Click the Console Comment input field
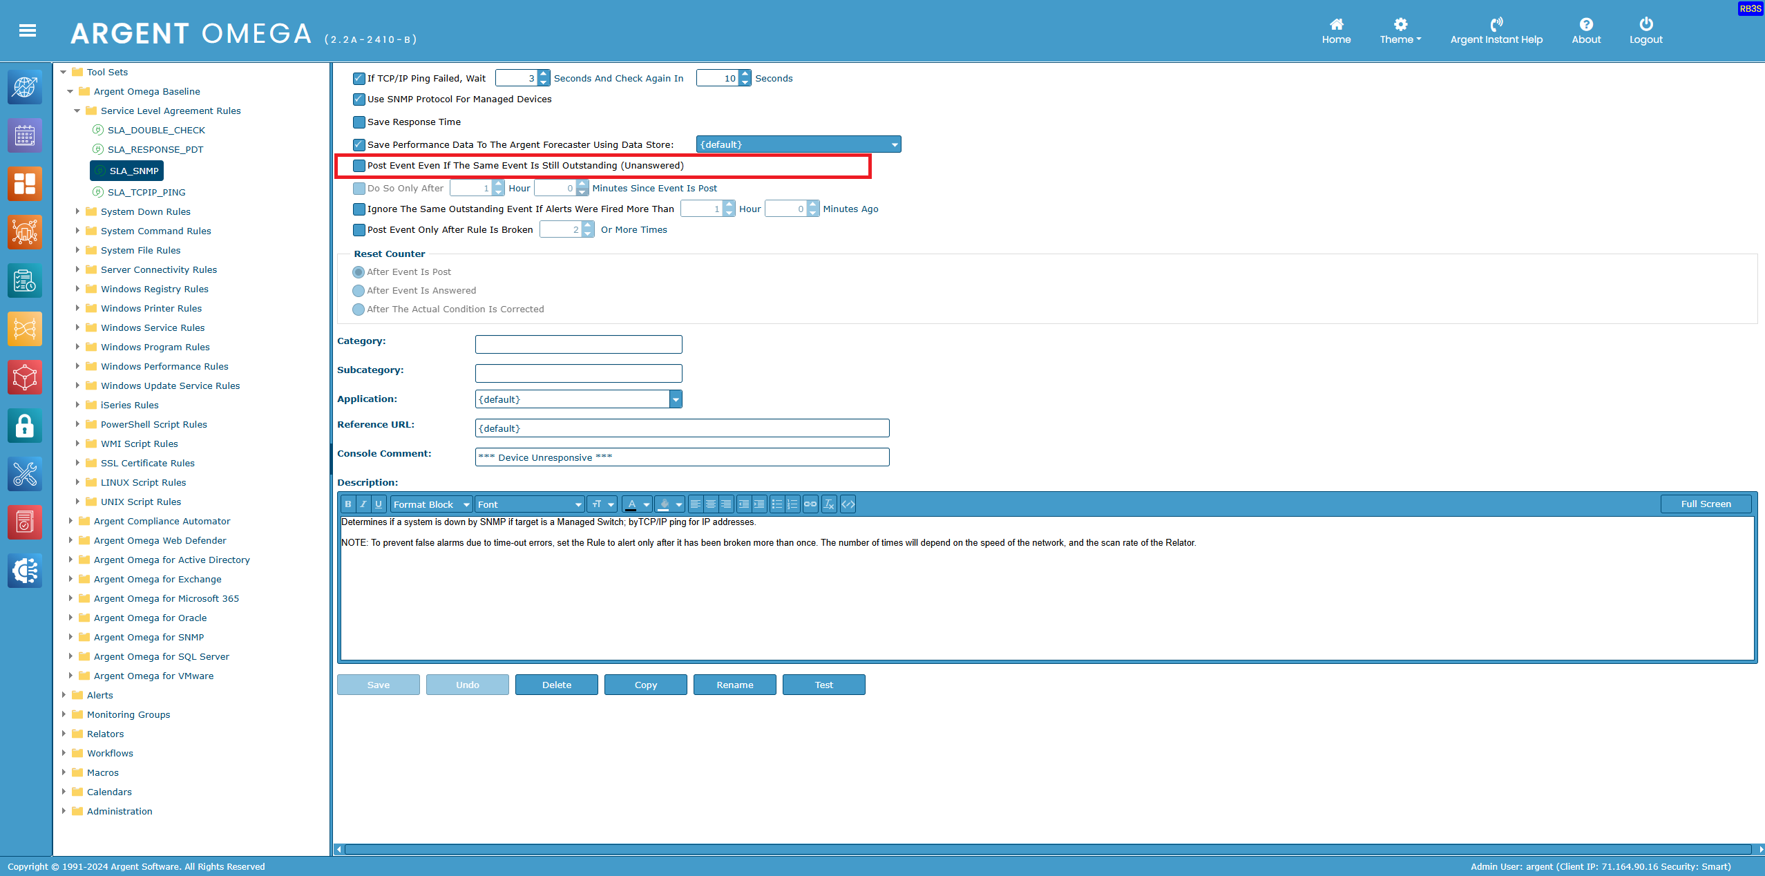 [682, 457]
